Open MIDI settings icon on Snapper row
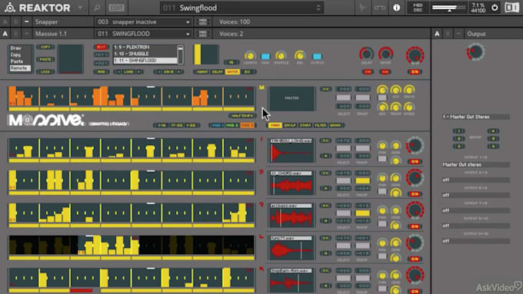The image size is (523, 294). 202,22
